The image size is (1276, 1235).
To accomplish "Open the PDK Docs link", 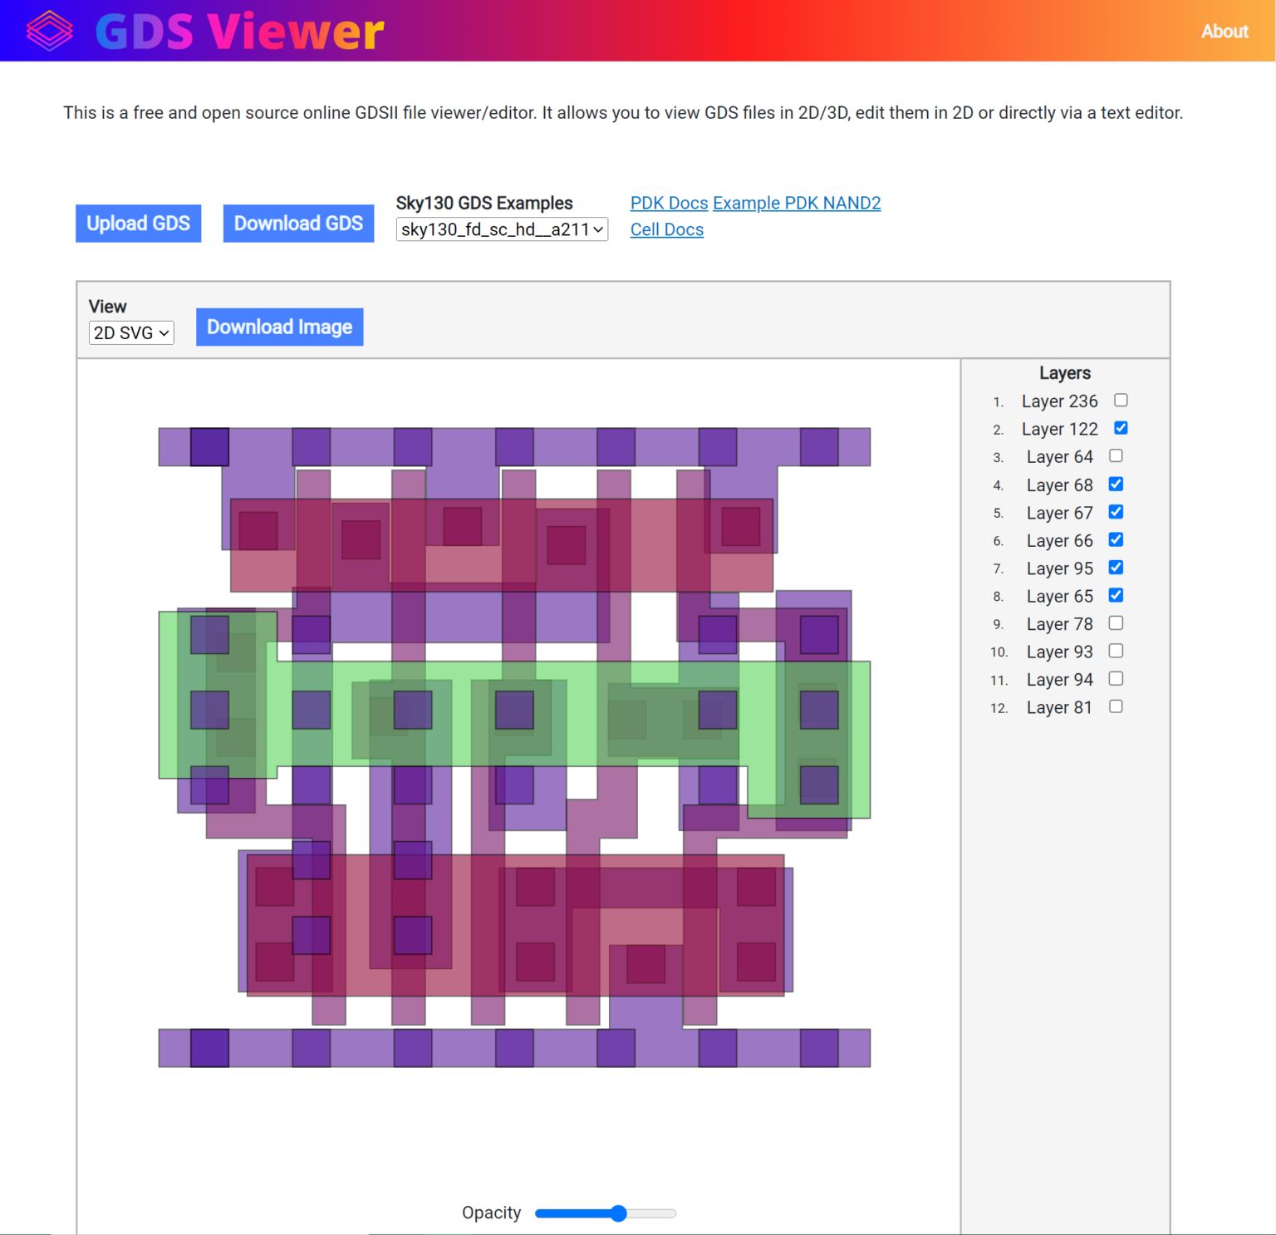I will (669, 203).
